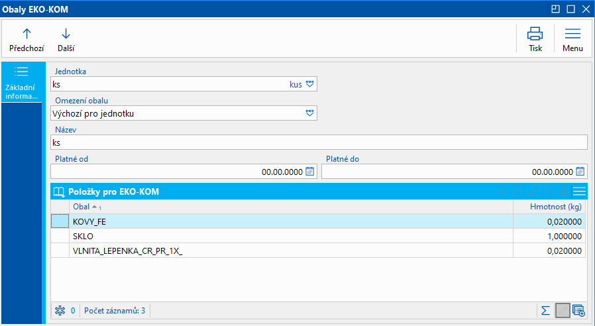Expand the Omezení obalu combo box
This screenshot has width=595, height=326.
coord(309,113)
